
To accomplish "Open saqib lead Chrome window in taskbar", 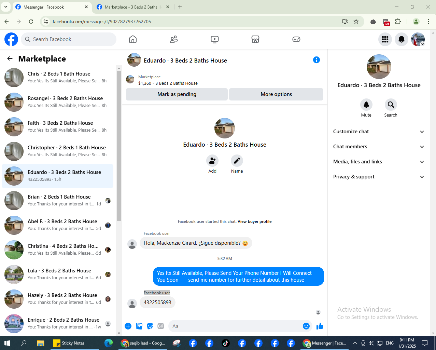I will click(x=143, y=343).
